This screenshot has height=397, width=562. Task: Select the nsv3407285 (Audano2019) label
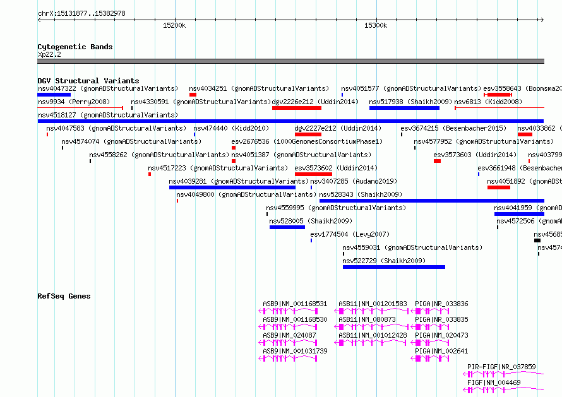coord(354,181)
